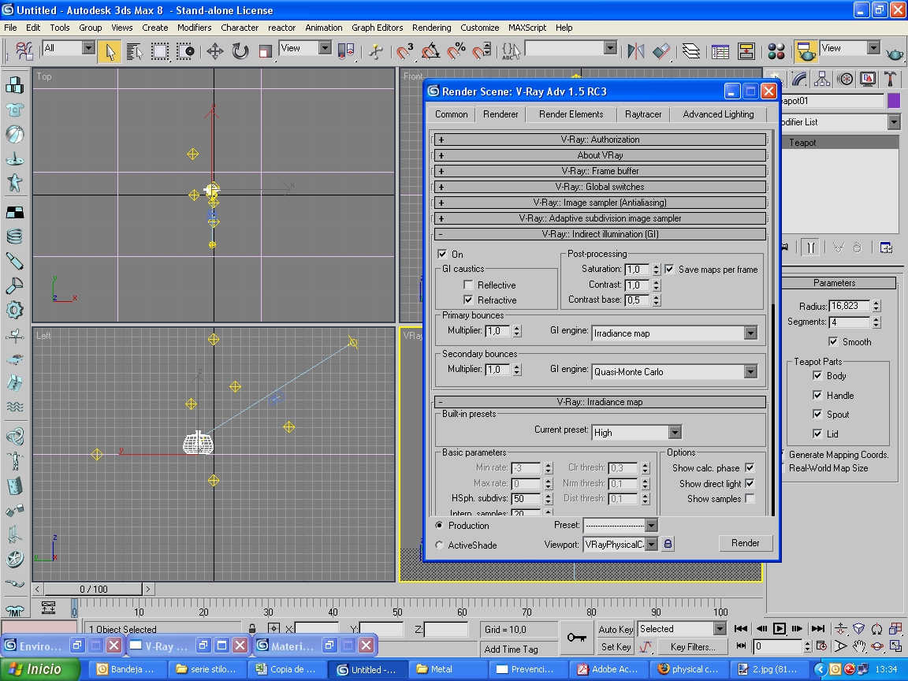908x681 pixels.
Task: Open Key Filters dialog
Action: pos(692,646)
